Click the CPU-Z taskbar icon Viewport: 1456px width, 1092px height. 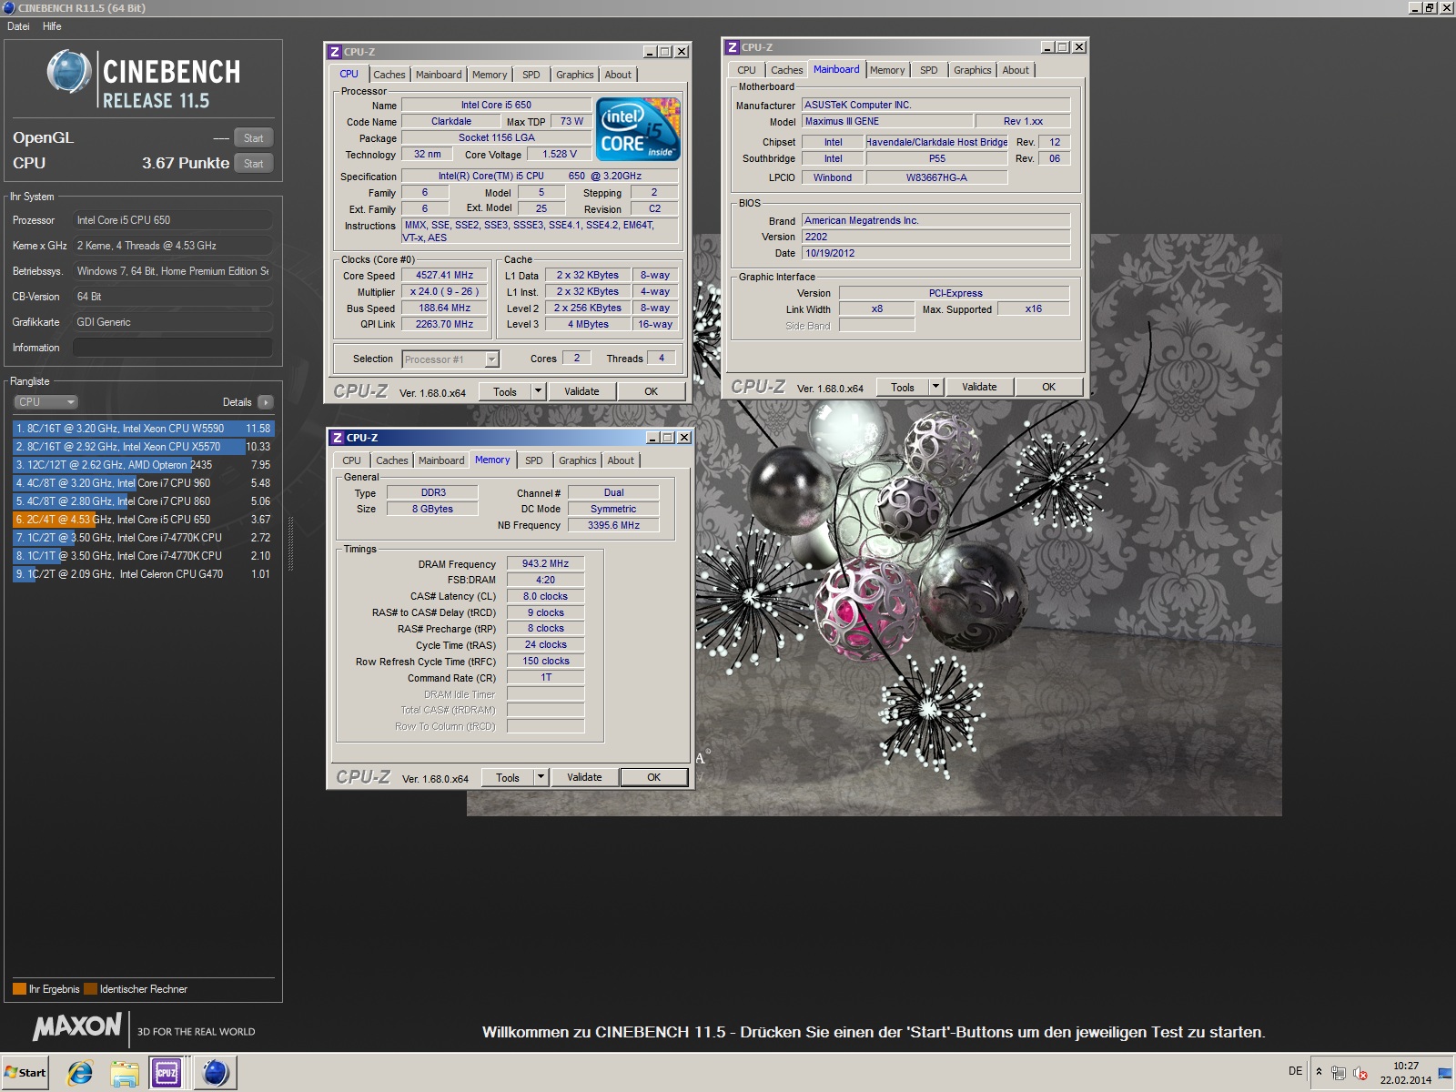[x=167, y=1073]
